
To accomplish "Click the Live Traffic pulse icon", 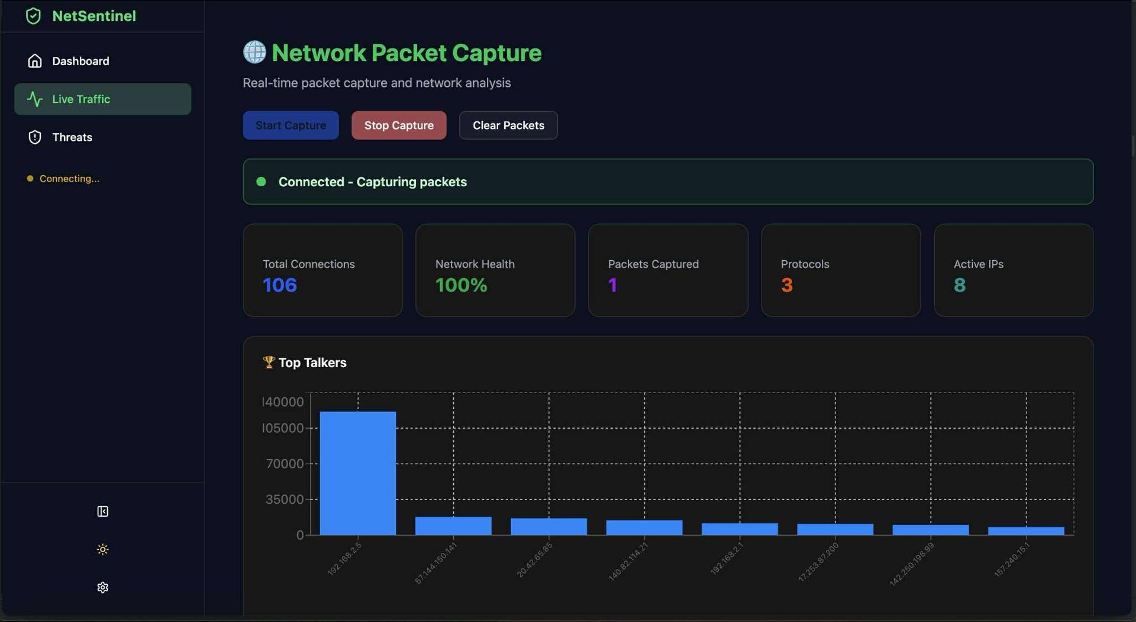I will click(35, 99).
